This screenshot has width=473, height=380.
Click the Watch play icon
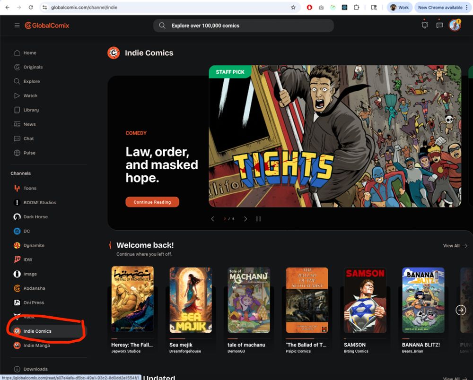pyautogui.click(x=17, y=95)
